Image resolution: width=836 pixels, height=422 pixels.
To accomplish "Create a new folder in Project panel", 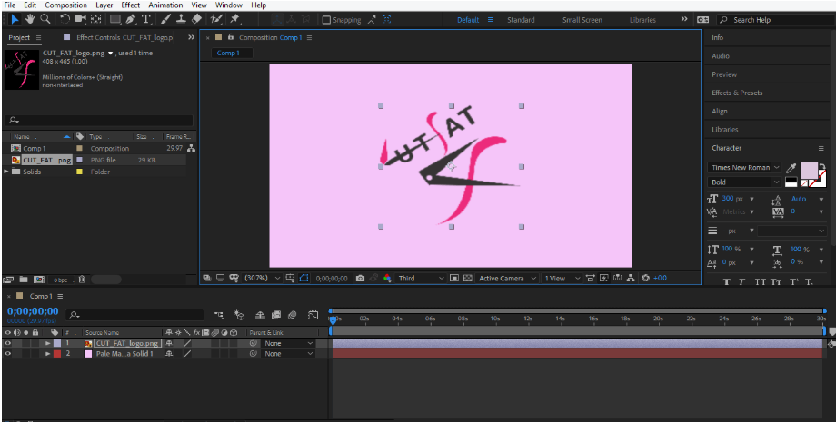I will coord(24,279).
